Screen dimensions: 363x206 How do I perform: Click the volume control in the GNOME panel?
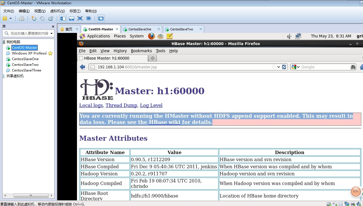coord(289,36)
